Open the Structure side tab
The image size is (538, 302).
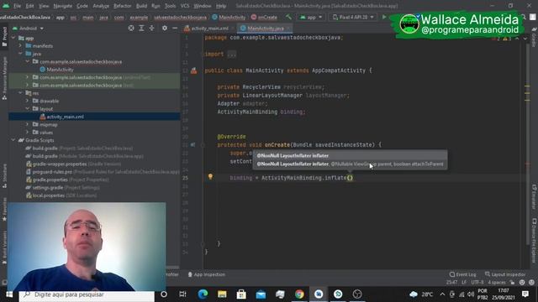4,175
